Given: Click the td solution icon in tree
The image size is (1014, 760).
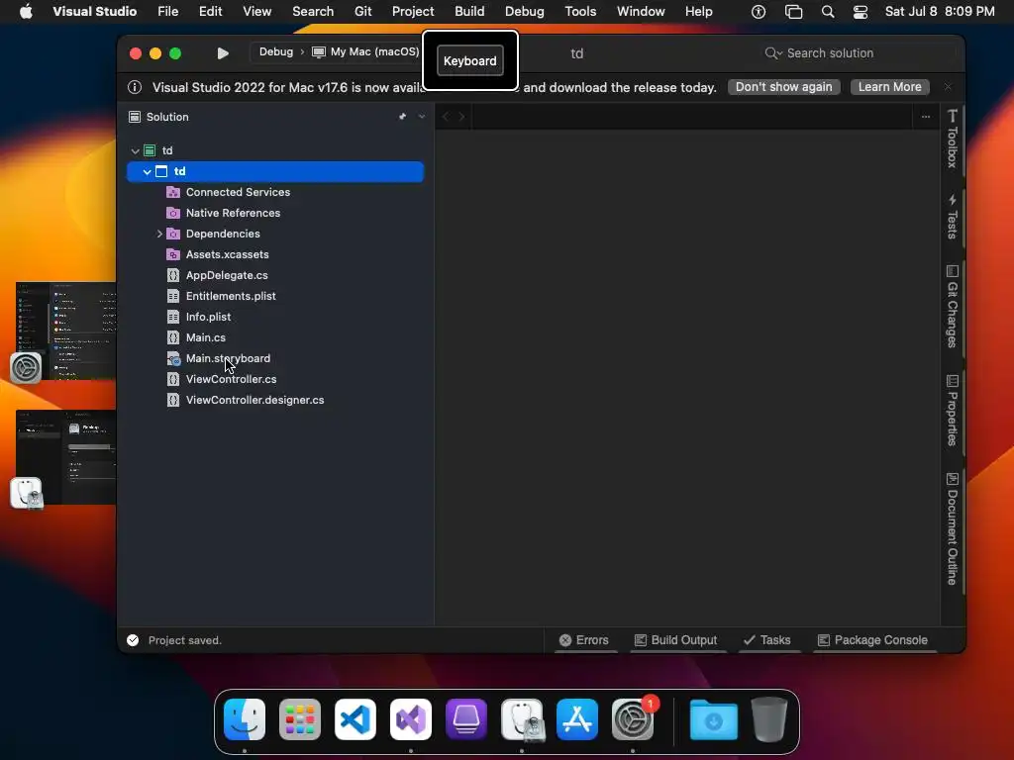Looking at the screenshot, I should (x=150, y=150).
